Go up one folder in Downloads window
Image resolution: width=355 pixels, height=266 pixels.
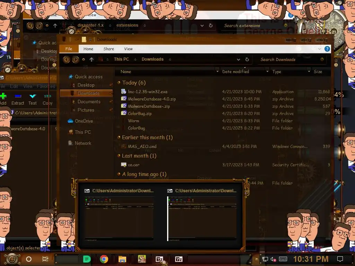[x=92, y=60]
